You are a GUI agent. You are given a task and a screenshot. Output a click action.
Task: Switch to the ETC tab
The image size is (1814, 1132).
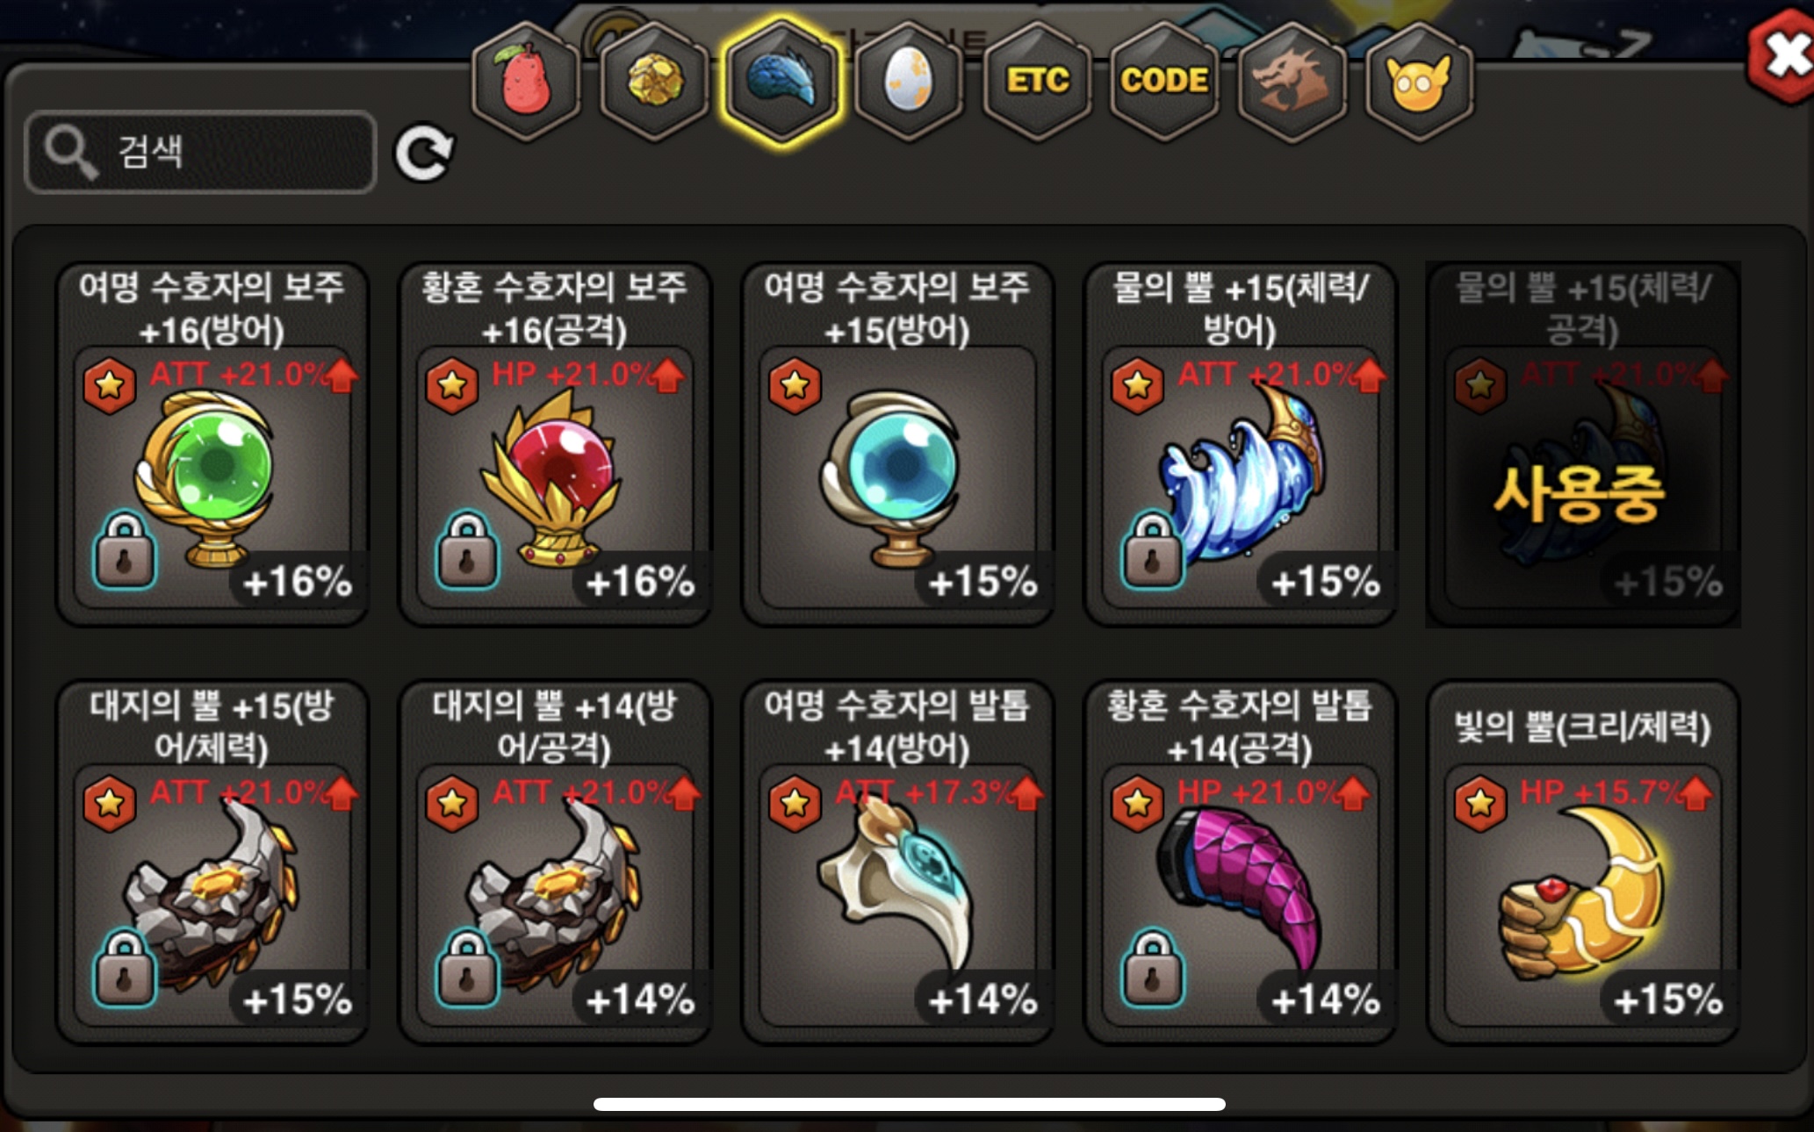point(1037,81)
